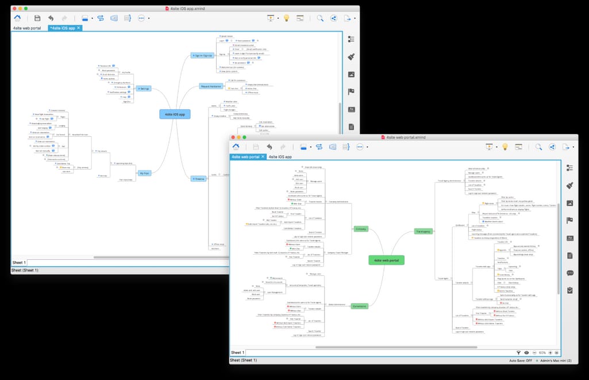
Task: Close *4site iOS app tab in back window
Action: (79, 28)
